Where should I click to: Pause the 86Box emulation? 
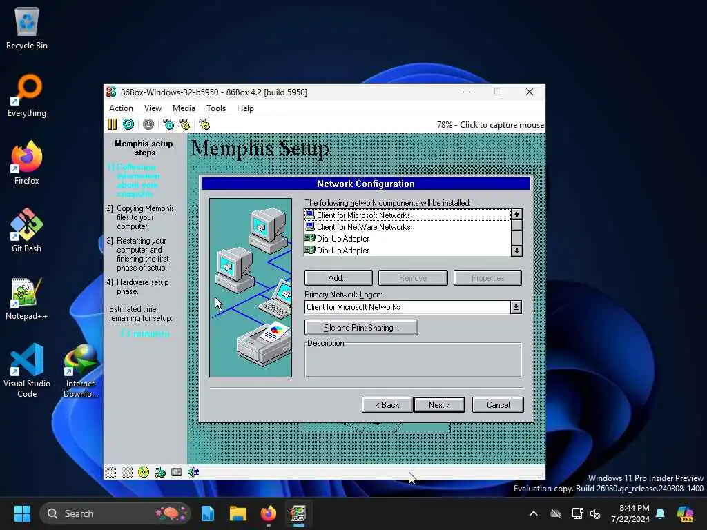point(113,124)
